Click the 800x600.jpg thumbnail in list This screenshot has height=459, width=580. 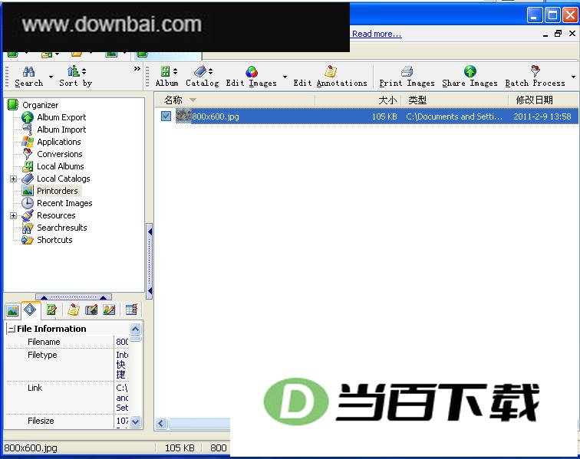pos(183,116)
